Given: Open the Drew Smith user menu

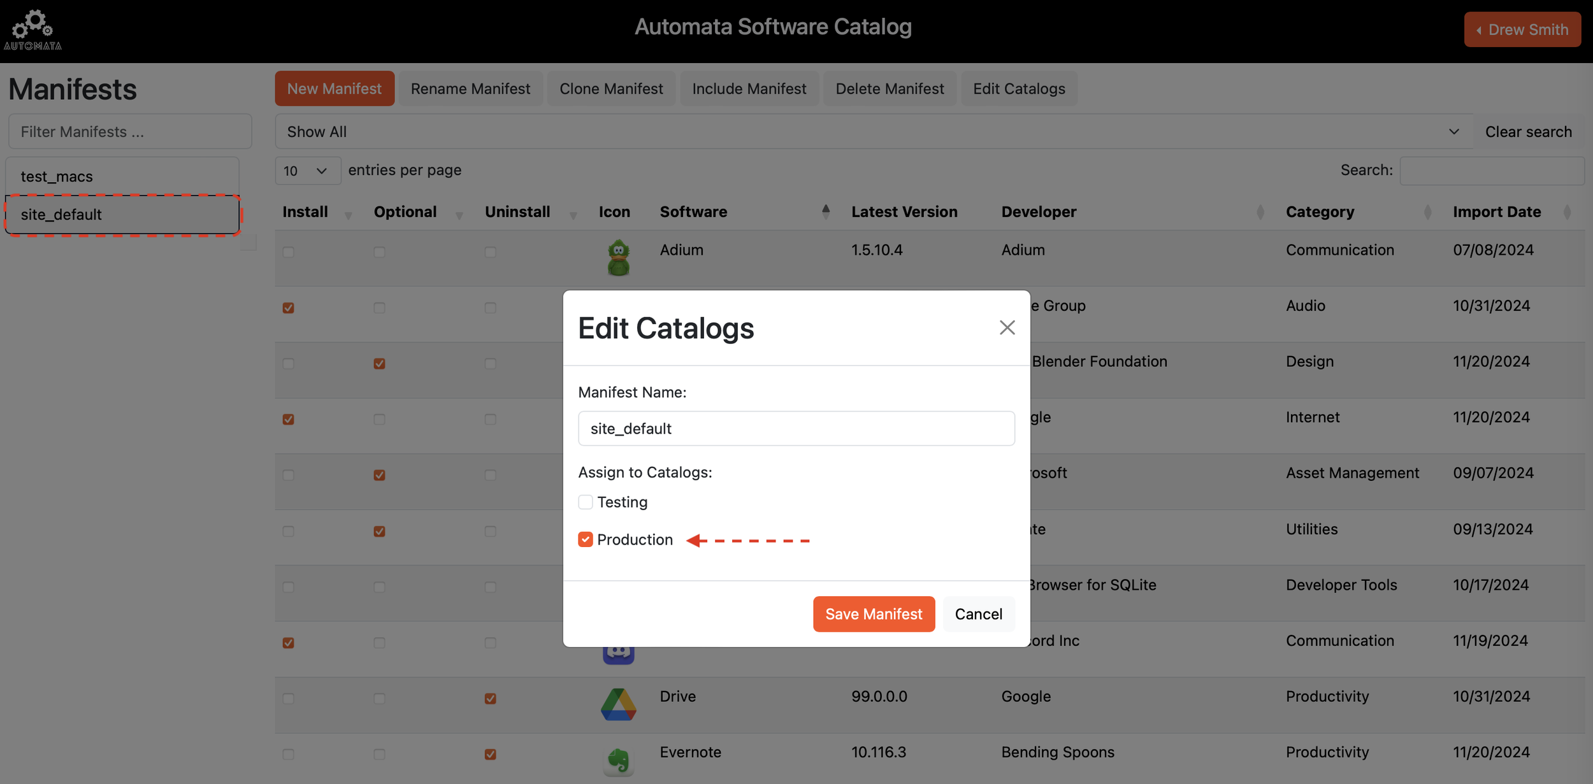Looking at the screenshot, I should [1522, 29].
